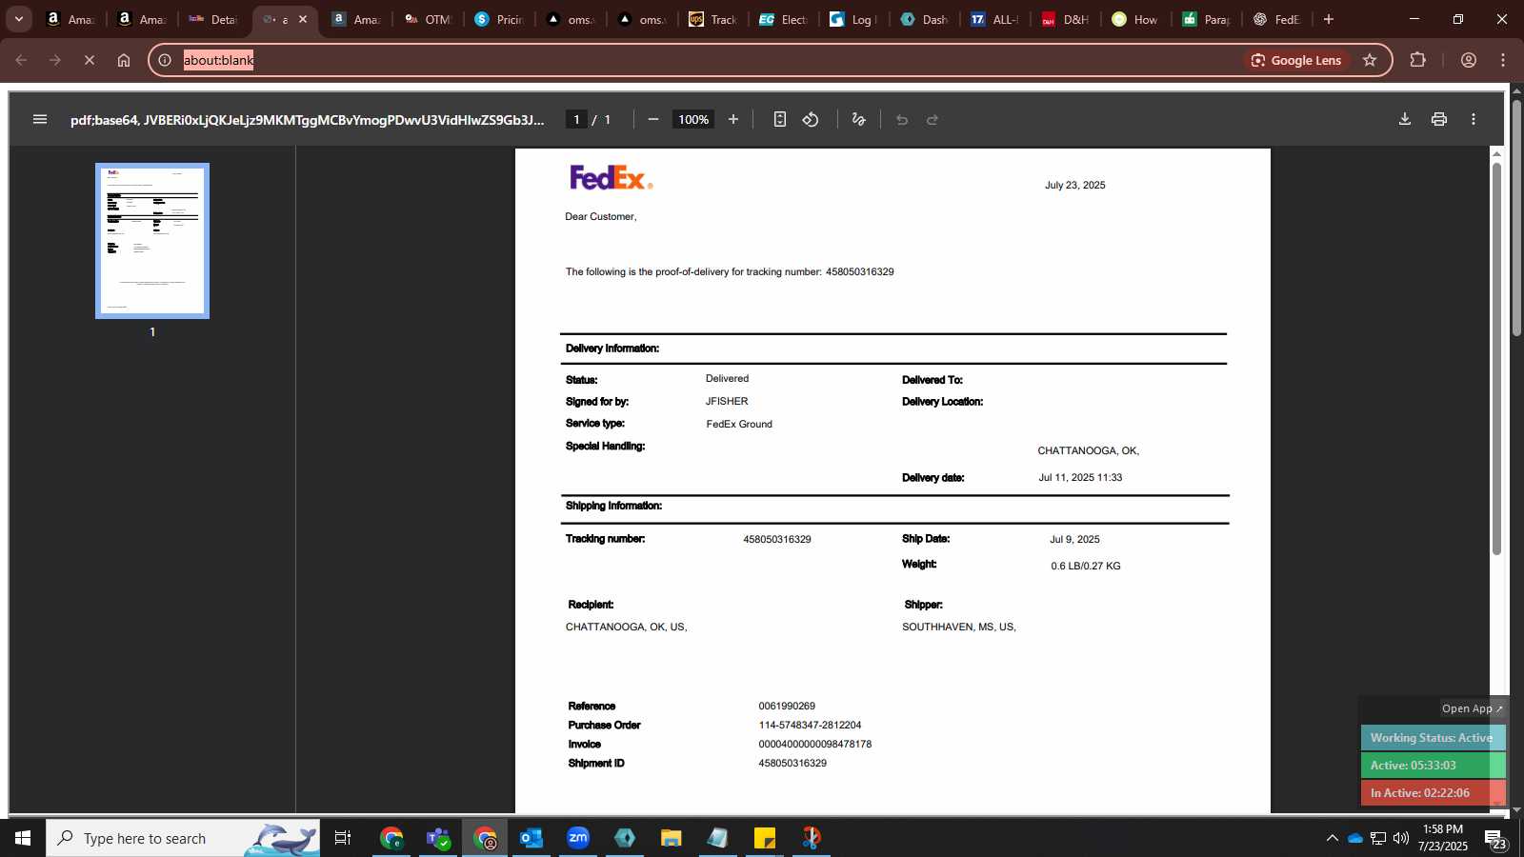
Task: Click Open App link in status widget
Action: (x=1472, y=708)
